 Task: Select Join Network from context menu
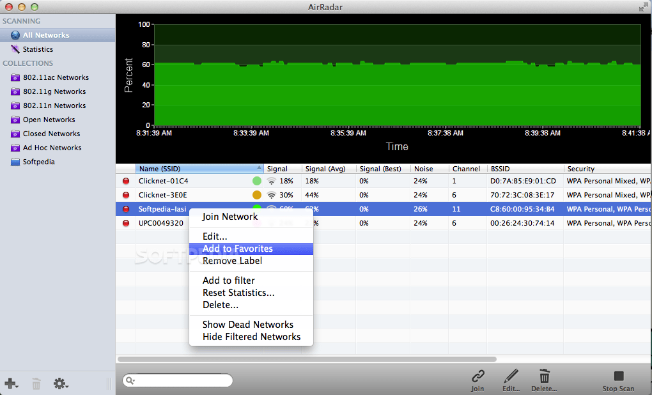(x=230, y=217)
